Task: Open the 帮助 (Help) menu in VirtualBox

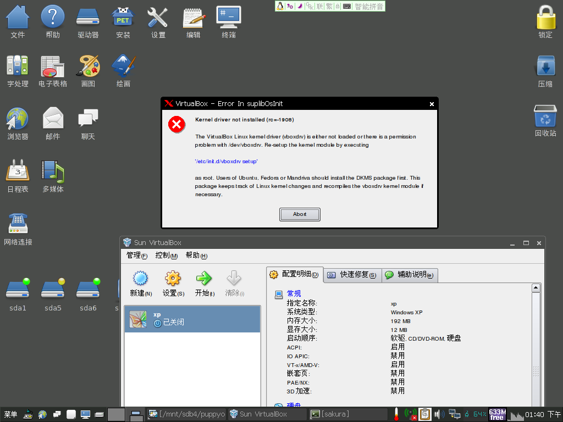Action: (196, 256)
